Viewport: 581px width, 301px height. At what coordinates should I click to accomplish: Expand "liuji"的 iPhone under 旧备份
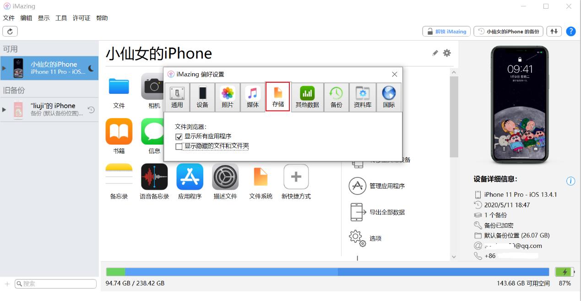(4, 109)
